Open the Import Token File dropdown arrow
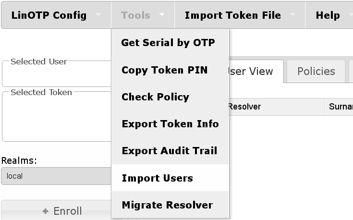 click(x=292, y=15)
